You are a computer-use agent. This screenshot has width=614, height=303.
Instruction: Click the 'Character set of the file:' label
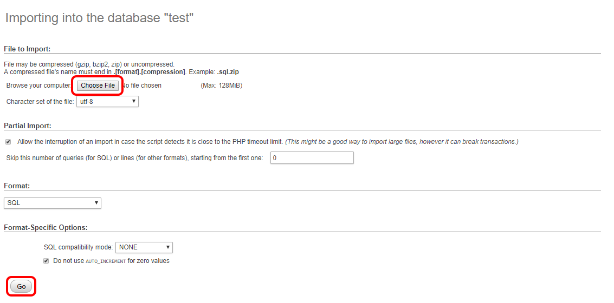point(40,102)
